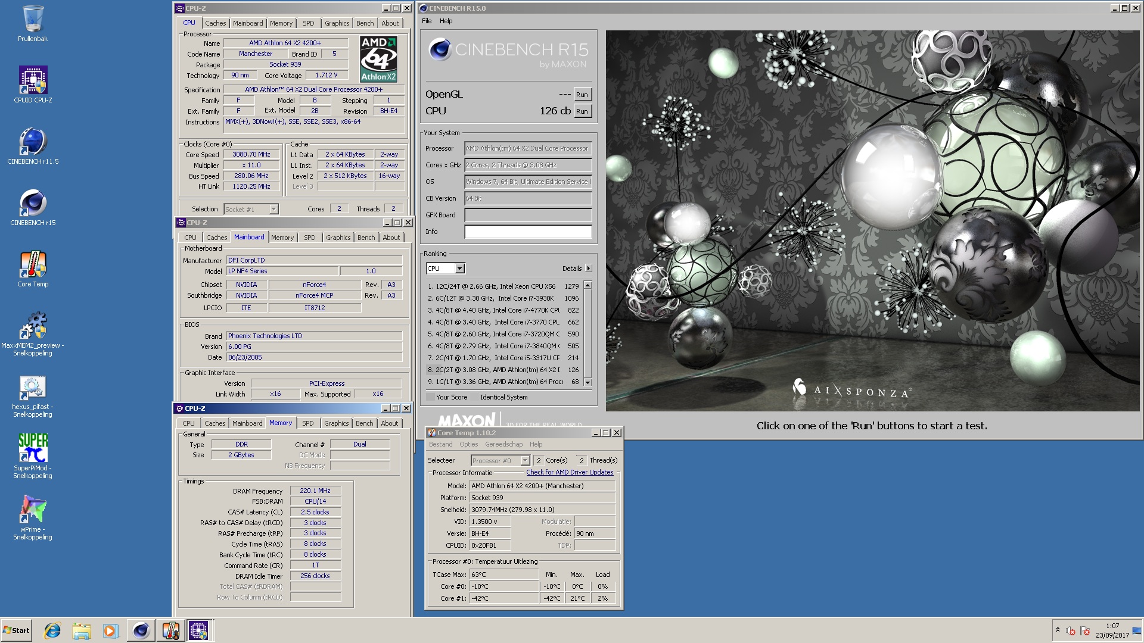Click the Cinebench render preview image
This screenshot has height=643, width=1144.
point(872,221)
